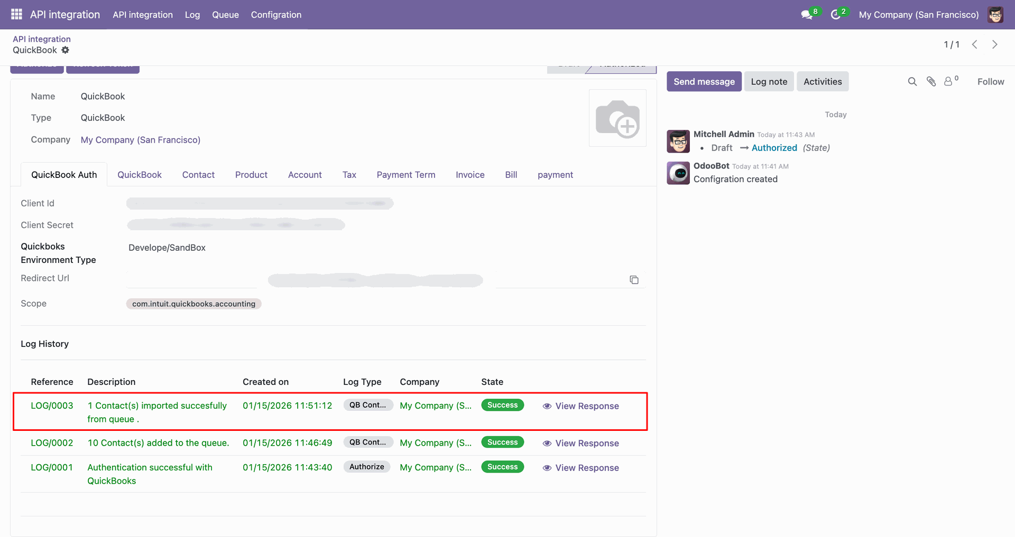The height and width of the screenshot is (537, 1015).
Task: Click the Success badge in LOG/0002 row
Action: [502, 442]
